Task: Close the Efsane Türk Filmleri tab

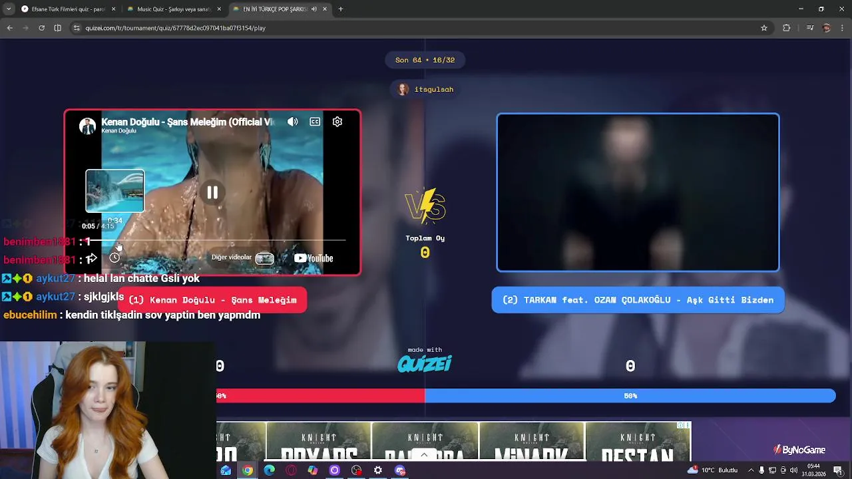Action: pyautogui.click(x=113, y=9)
